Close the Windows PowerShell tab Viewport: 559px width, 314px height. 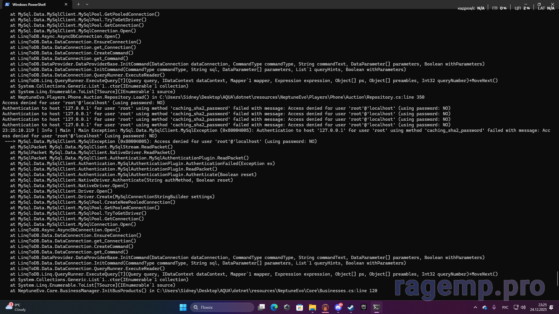66,4
